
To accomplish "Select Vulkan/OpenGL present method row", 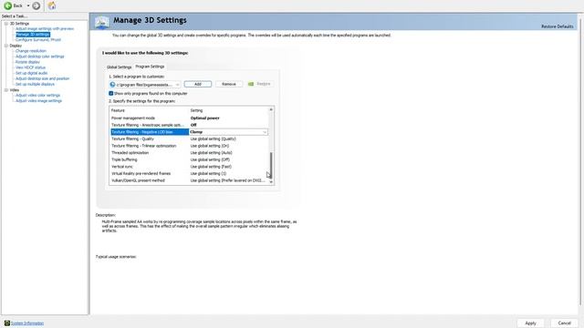I will pyautogui.click(x=189, y=180).
